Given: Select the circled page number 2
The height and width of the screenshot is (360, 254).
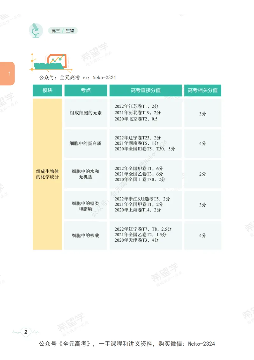Looking at the screenshot, I should tap(25, 332).
